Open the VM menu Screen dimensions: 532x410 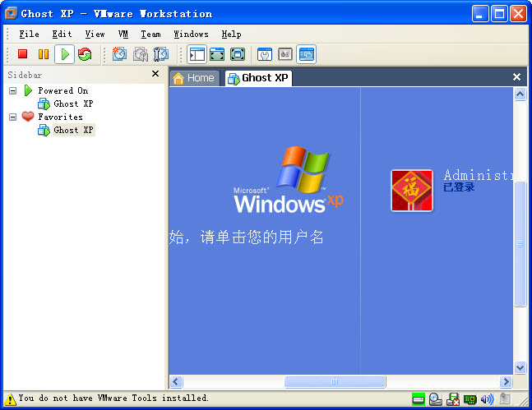tap(123, 35)
